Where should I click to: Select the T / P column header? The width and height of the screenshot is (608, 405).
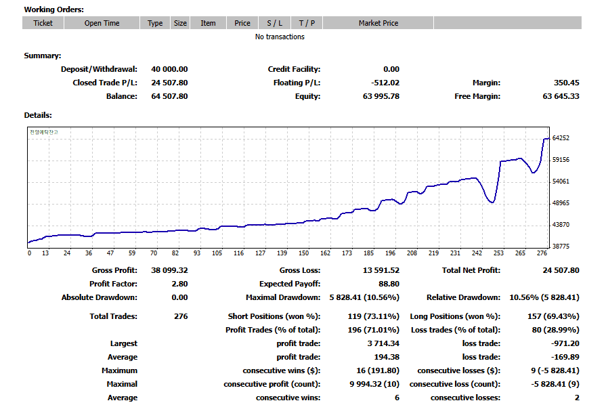pyautogui.click(x=307, y=23)
